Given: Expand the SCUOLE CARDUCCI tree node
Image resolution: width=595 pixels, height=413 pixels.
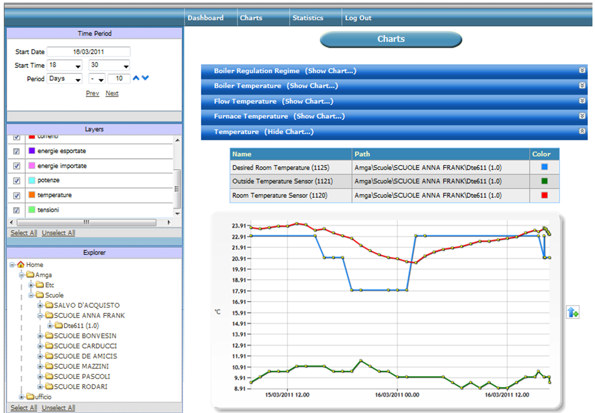Looking at the screenshot, I should coord(40,346).
